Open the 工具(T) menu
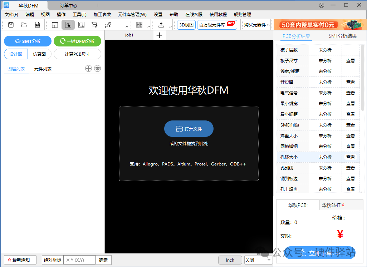The image size is (367, 267). [79, 15]
